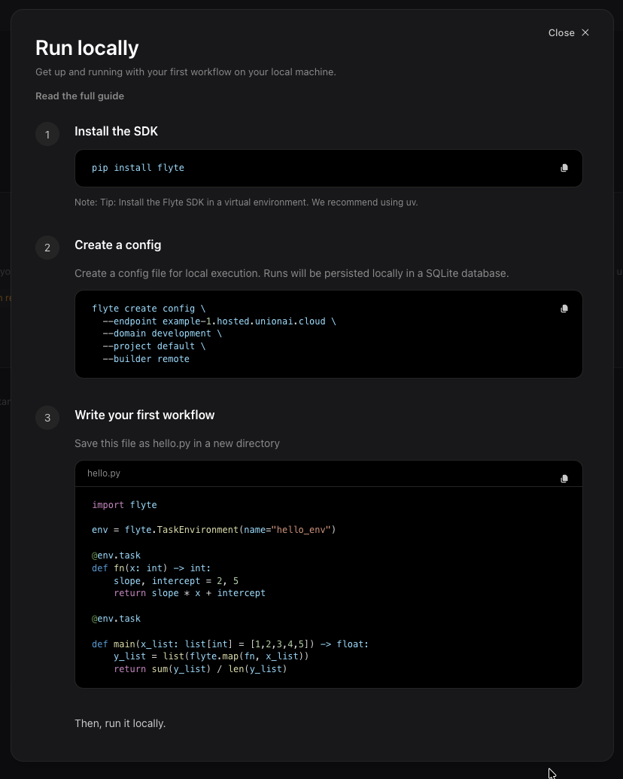Click the y_list = list(flyte.map) line

(211, 656)
